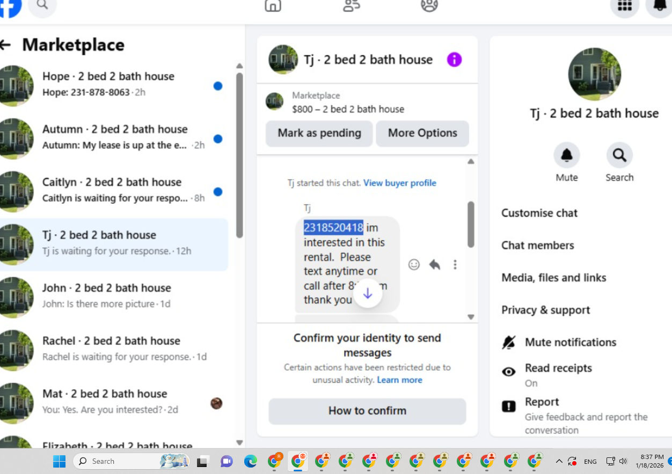This screenshot has height=474, width=672.
Task: Open View buyer profile link
Action: (x=400, y=183)
